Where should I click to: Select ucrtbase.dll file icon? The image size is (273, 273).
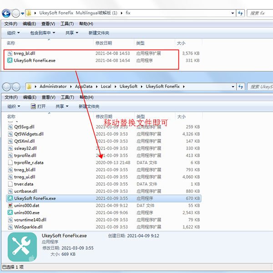[x=10, y=191]
